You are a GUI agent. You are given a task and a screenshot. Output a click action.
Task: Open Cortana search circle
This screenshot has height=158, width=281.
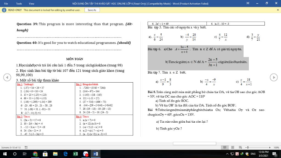(x=15, y=154)
